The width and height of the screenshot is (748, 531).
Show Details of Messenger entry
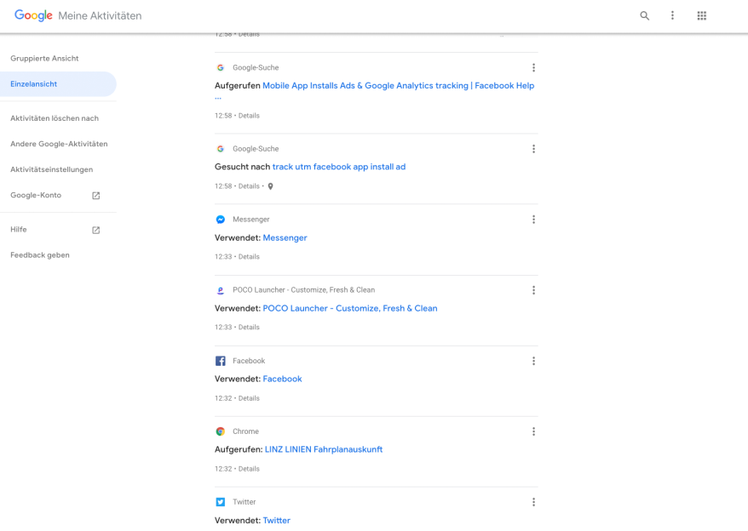pos(249,257)
